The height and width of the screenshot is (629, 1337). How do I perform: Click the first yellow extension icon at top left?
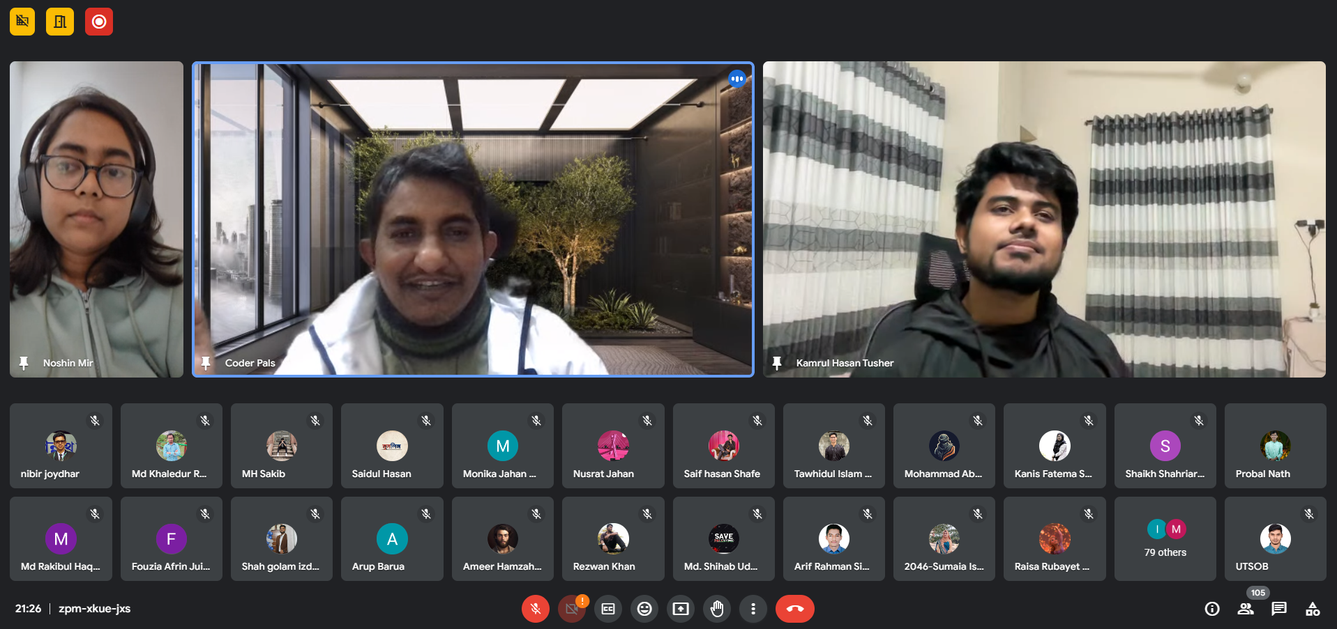[x=22, y=22]
